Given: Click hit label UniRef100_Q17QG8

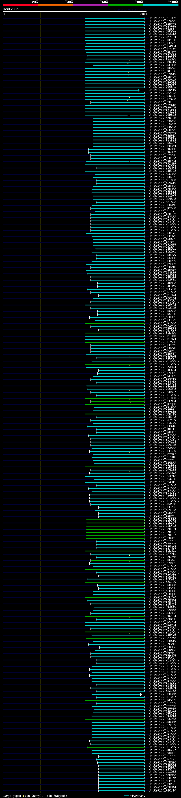Looking at the screenshot, I should (x=162, y=404).
